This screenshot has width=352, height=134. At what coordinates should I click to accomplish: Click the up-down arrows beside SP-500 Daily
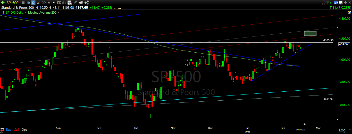pos(3,12)
